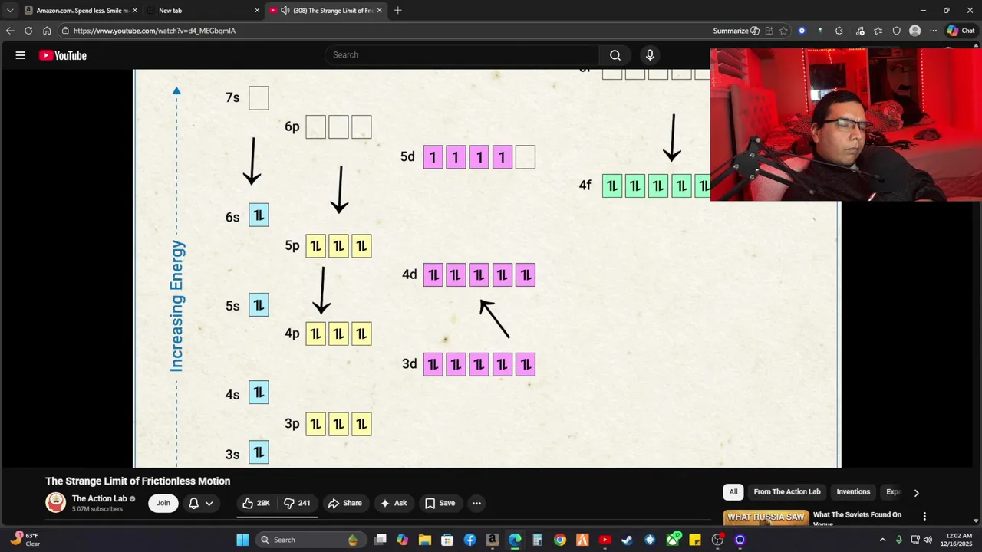This screenshot has height=552, width=982.
Task: Select the All filter chip
Action: click(x=733, y=492)
